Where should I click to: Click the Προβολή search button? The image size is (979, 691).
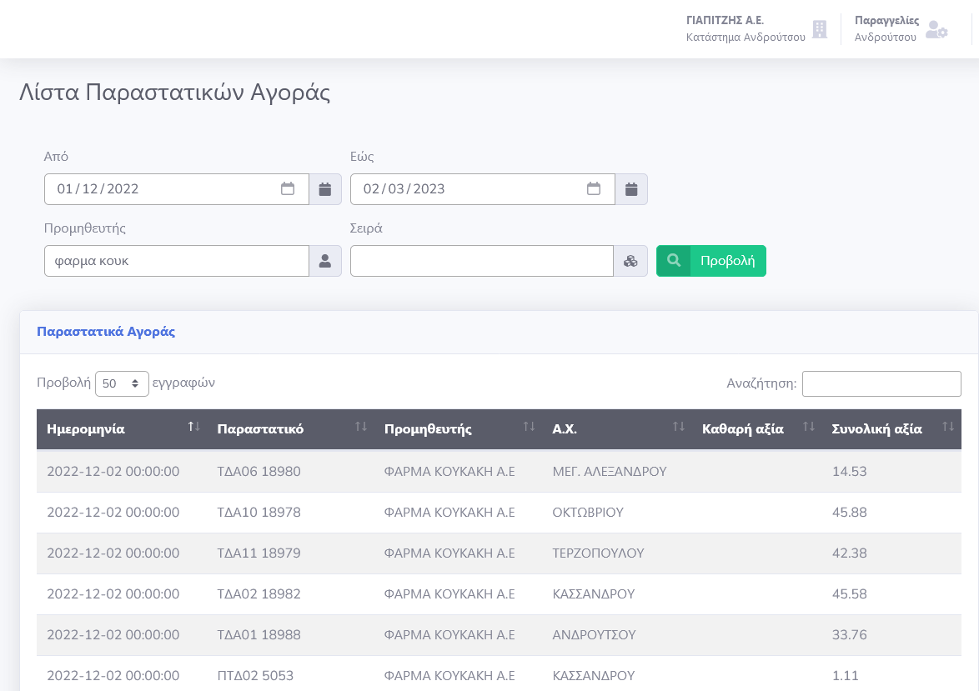(711, 261)
